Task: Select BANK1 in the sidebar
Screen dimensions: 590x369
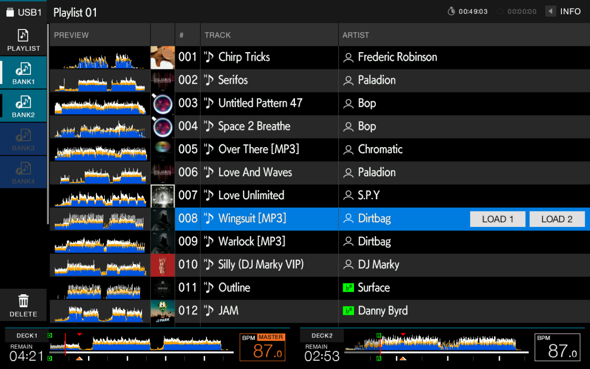Action: (x=23, y=72)
